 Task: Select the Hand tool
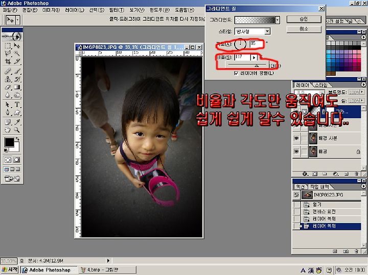pos(8,130)
